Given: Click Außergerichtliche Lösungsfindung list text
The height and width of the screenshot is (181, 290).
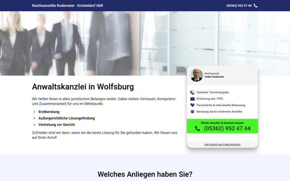Looking at the screenshot, I should point(67,118).
